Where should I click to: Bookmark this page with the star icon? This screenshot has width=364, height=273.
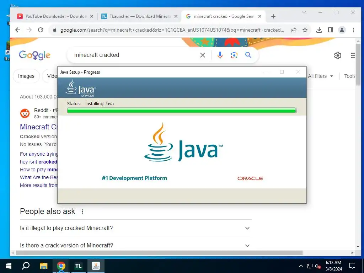pyautogui.click(x=305, y=30)
